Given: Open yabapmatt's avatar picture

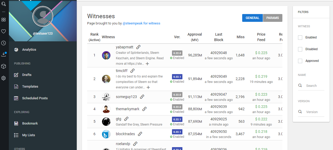Looking at the screenshot, I should (106, 55).
